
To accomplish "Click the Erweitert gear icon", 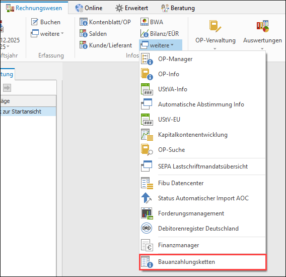I will tap(119, 8).
